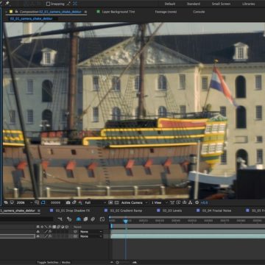Open the Comp Flowchart icon in viewer bar
This screenshot has width=265, height=265.
coord(191,202)
